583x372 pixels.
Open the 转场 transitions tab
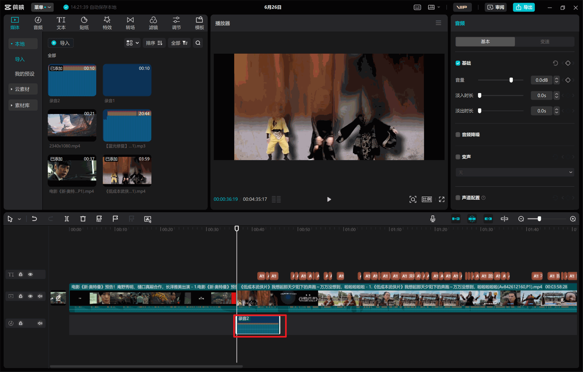coord(130,23)
